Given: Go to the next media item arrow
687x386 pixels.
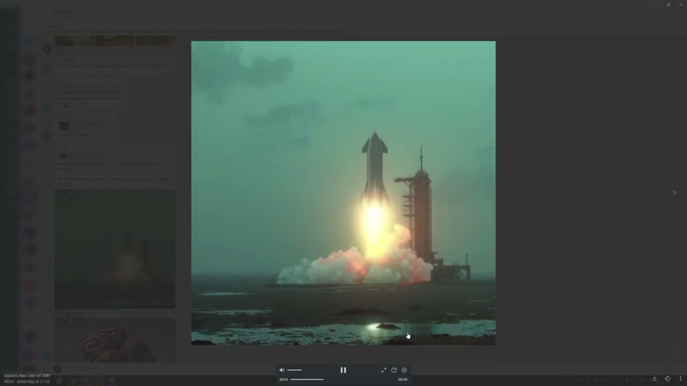Looking at the screenshot, I should [x=675, y=193].
